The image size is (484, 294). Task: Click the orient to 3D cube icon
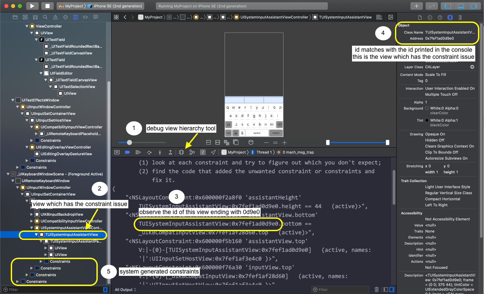[251, 142]
